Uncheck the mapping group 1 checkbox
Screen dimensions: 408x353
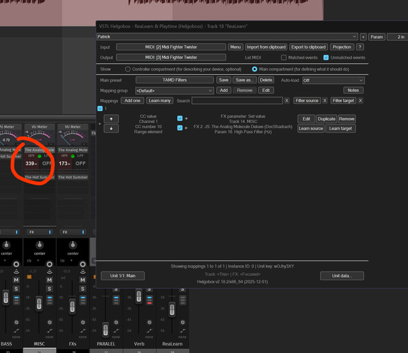click(x=100, y=108)
